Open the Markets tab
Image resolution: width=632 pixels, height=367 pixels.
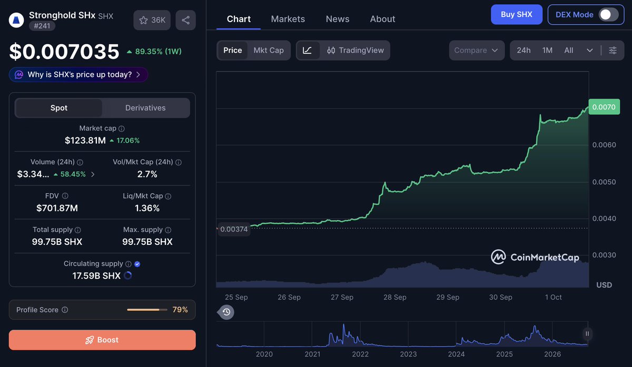click(288, 19)
